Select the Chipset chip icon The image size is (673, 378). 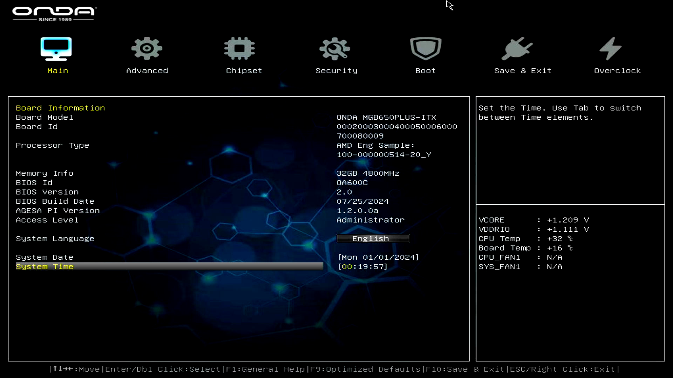239,48
